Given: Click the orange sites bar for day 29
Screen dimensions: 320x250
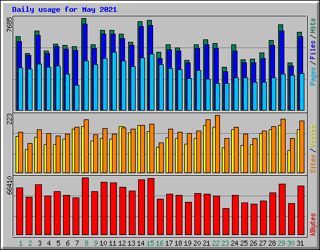Looking at the screenshot, I should click(x=283, y=146).
